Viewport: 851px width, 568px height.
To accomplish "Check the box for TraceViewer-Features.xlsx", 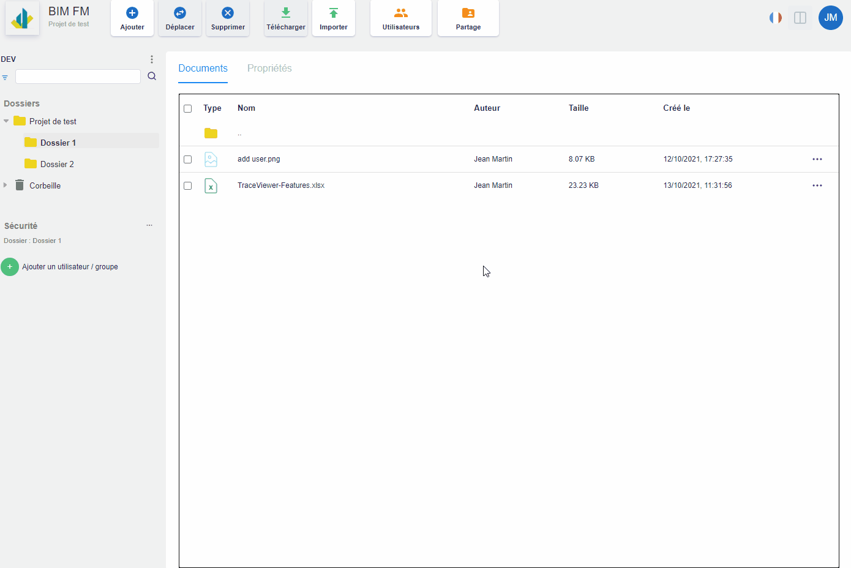I will pos(188,185).
